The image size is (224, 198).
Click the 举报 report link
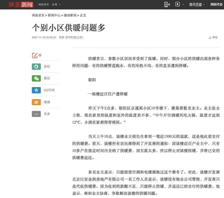(215, 38)
